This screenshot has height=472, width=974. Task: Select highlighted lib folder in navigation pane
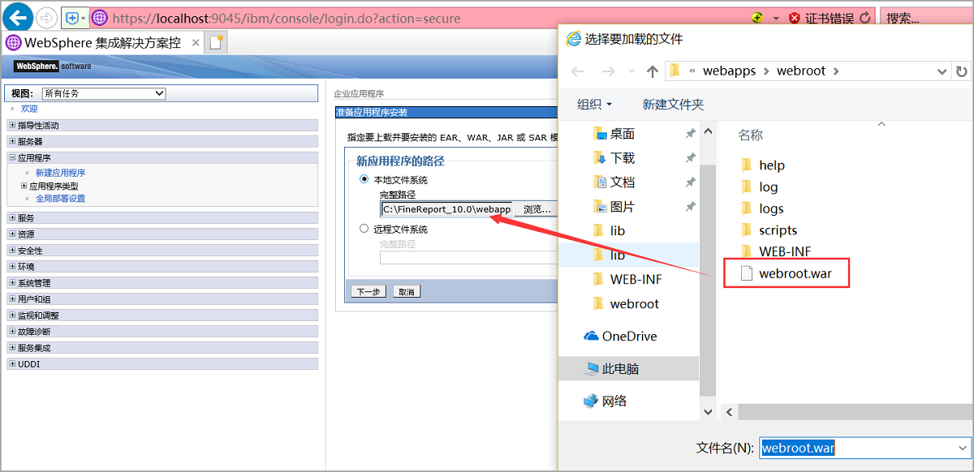(x=617, y=255)
